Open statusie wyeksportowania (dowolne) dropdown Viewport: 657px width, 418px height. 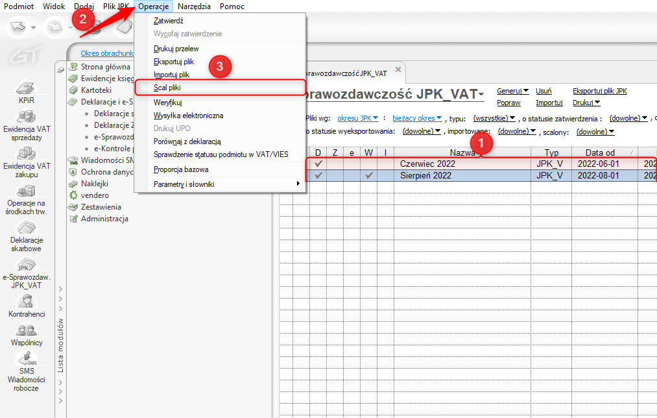422,131
